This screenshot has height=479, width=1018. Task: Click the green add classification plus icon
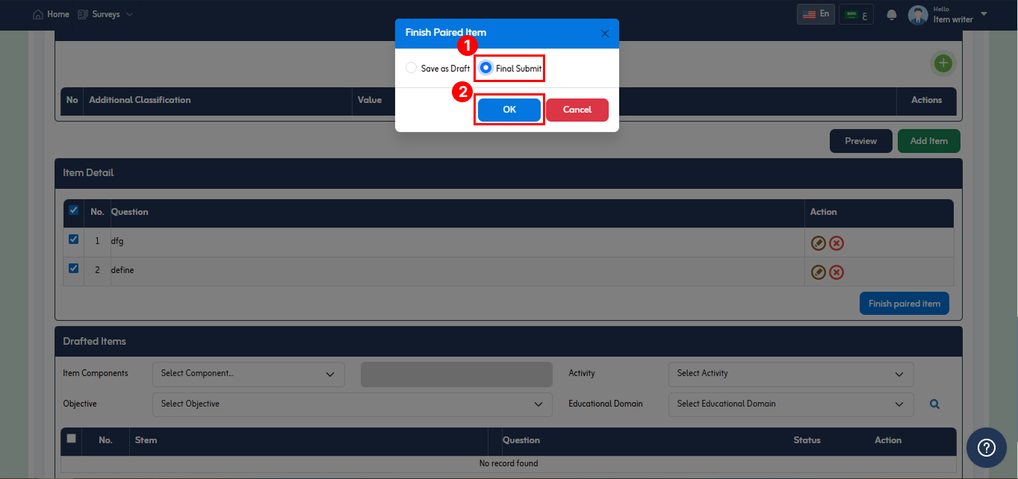(x=943, y=63)
